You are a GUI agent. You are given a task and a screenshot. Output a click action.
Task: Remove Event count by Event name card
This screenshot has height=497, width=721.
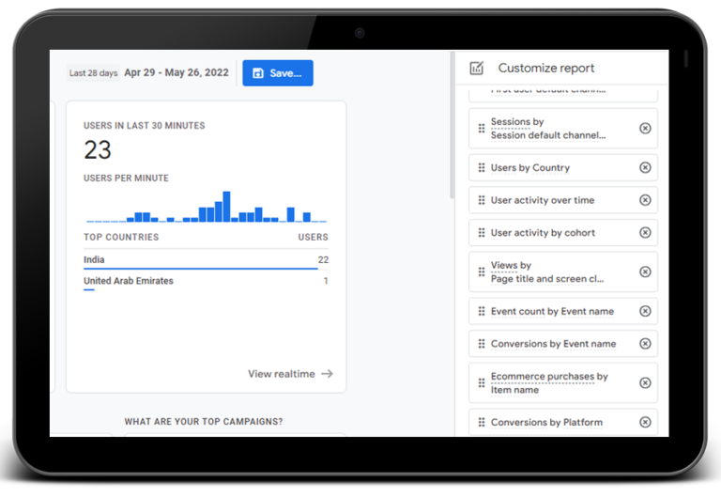click(645, 311)
